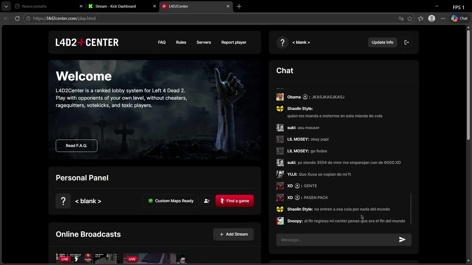Switch to the Stream - Kick Dashboard tab
Screen dimensions: 472x265
pyautogui.click(x=122, y=6)
